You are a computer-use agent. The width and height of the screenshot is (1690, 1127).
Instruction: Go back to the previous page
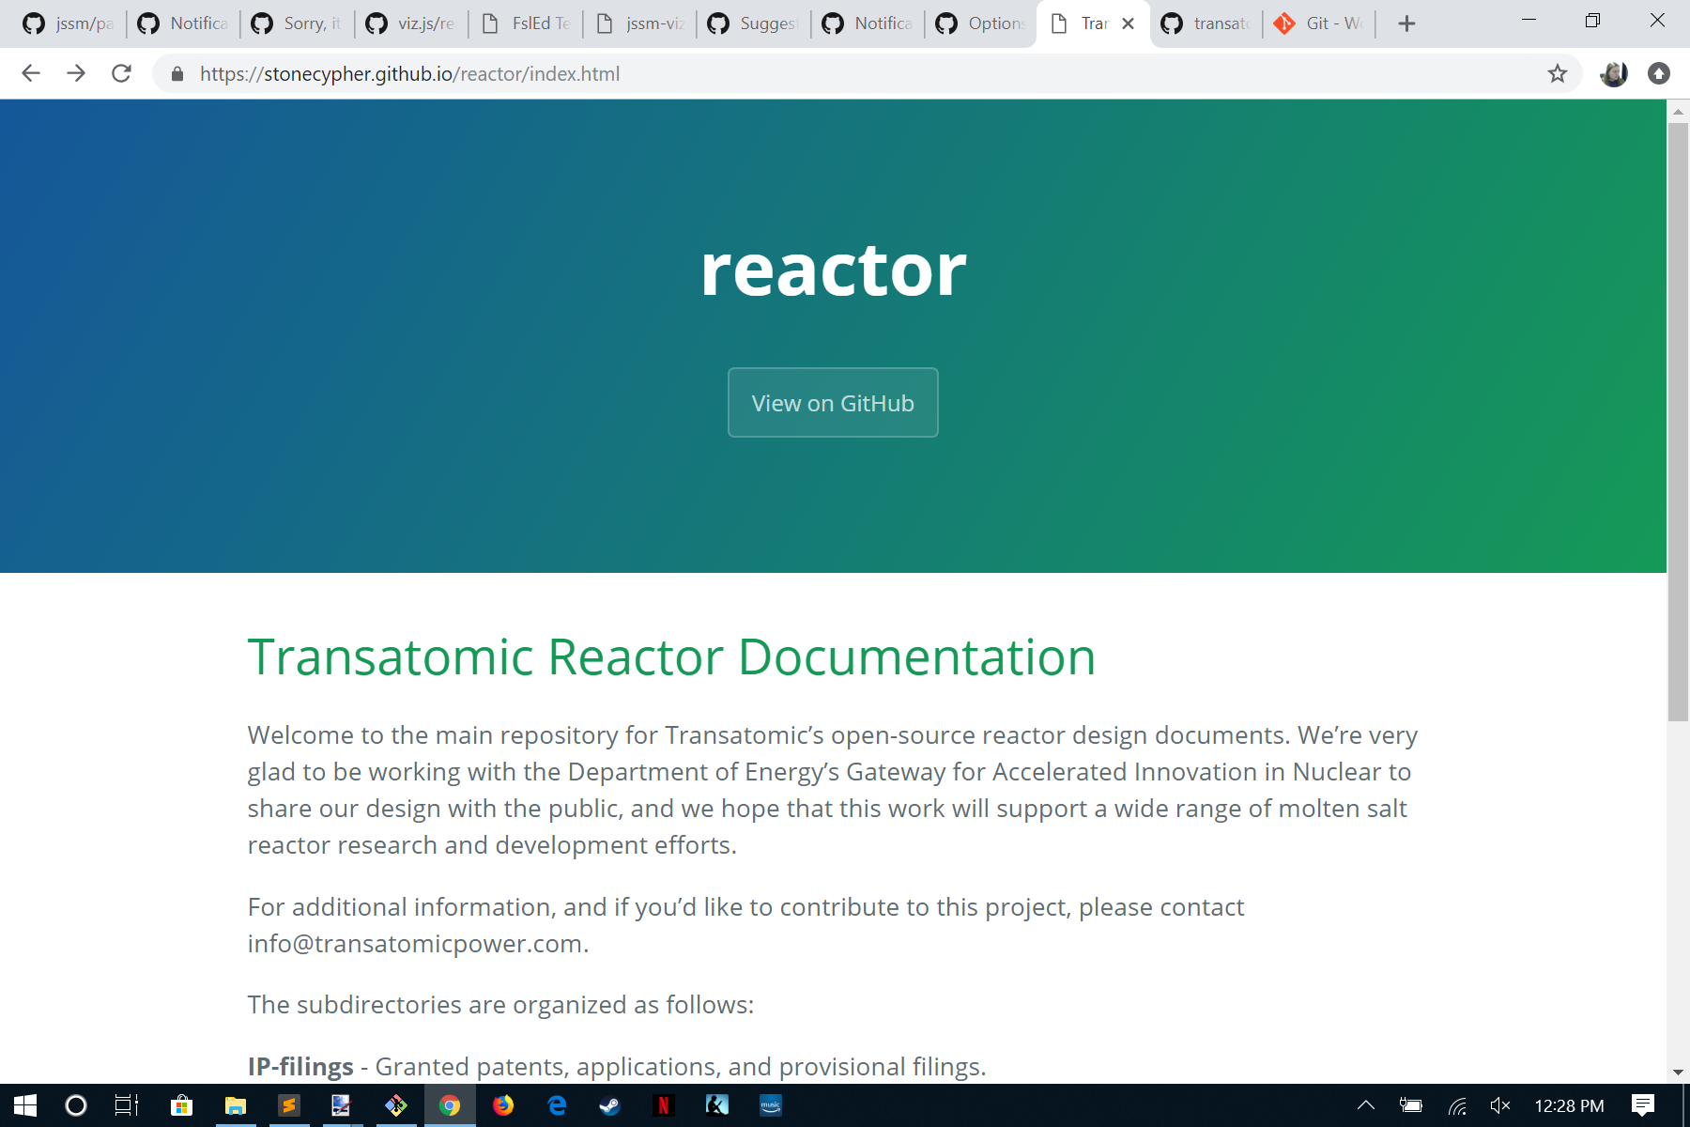tap(31, 73)
